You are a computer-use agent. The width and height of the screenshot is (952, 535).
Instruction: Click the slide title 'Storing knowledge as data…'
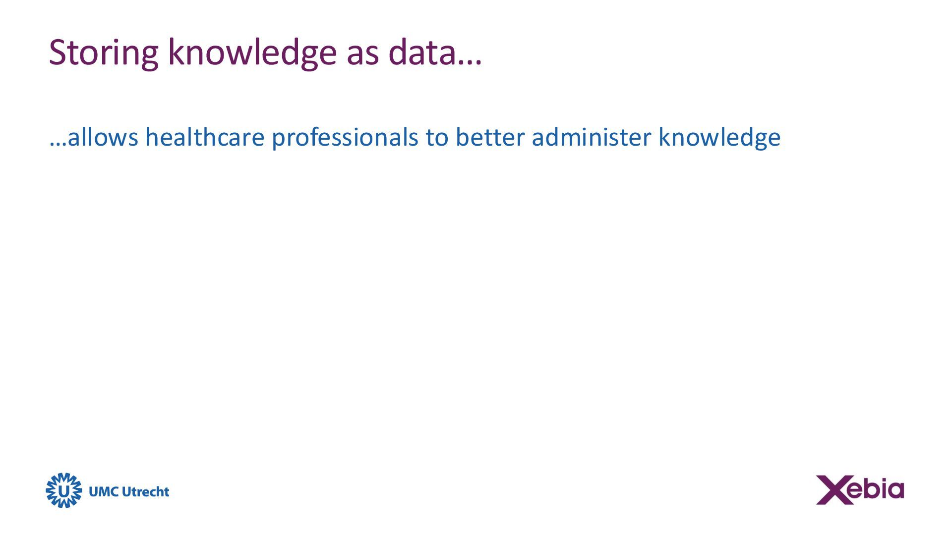tap(265, 53)
